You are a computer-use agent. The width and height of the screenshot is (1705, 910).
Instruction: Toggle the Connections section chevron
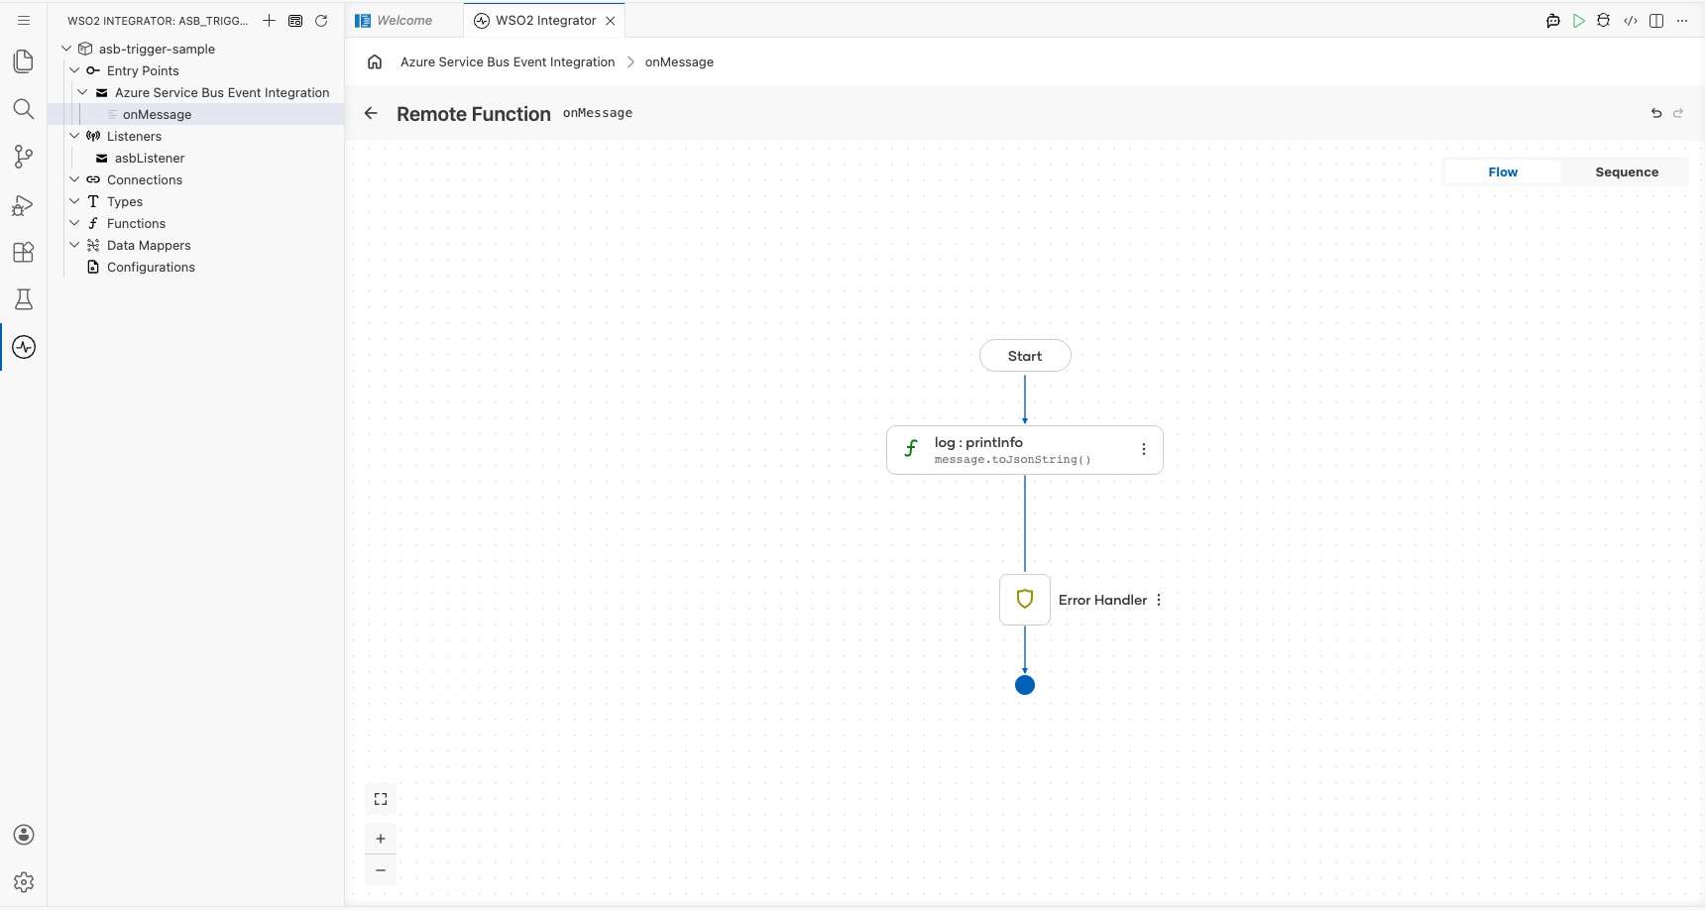pos(74,179)
